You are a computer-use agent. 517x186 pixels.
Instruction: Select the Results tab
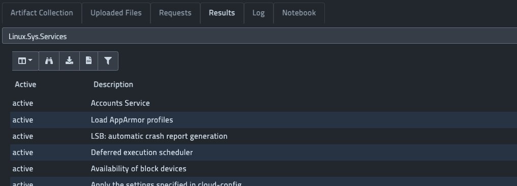coord(222,13)
